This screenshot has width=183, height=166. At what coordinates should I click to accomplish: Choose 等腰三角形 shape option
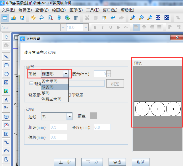[51, 99]
